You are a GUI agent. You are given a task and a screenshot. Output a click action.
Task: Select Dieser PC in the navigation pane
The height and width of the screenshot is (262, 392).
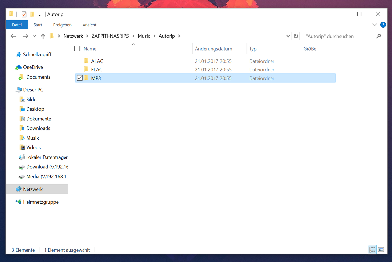coord(33,90)
